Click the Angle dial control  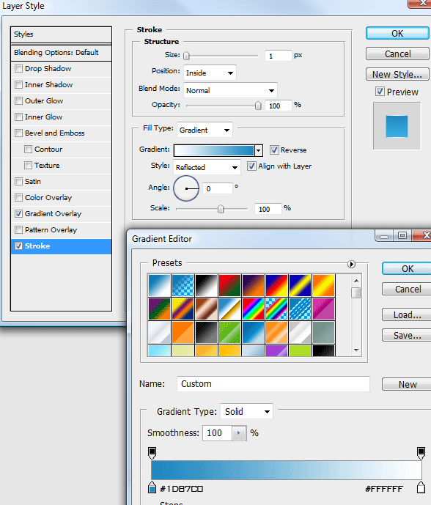pos(186,188)
